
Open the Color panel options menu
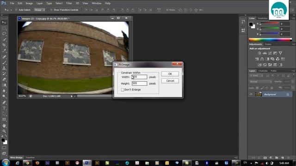tap(294, 18)
